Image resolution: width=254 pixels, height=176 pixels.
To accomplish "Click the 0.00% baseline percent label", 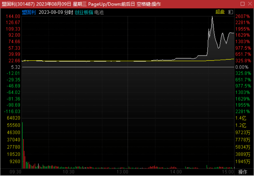I will (x=242, y=67).
